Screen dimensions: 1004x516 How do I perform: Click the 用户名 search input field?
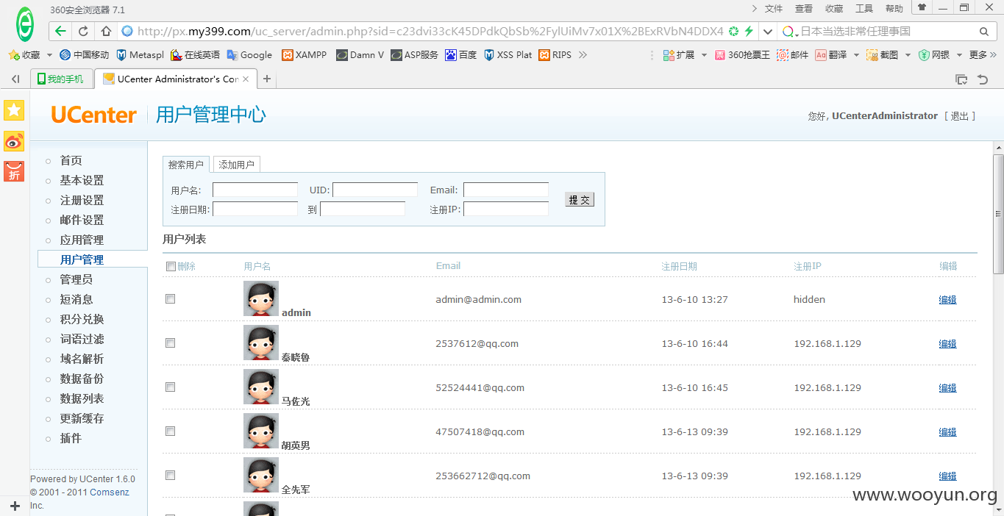(255, 190)
